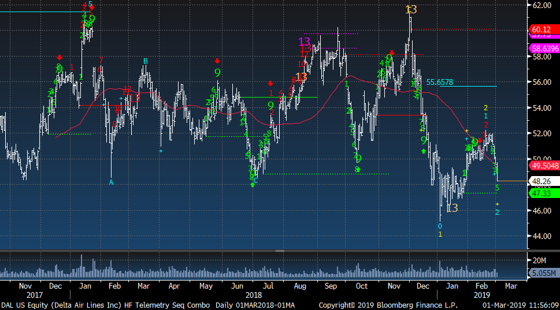Click the green 5 below the latest bar
This screenshot has height=310, width=560.
(497, 188)
